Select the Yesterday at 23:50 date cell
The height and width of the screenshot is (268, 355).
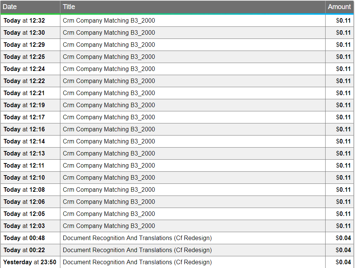[30, 262]
